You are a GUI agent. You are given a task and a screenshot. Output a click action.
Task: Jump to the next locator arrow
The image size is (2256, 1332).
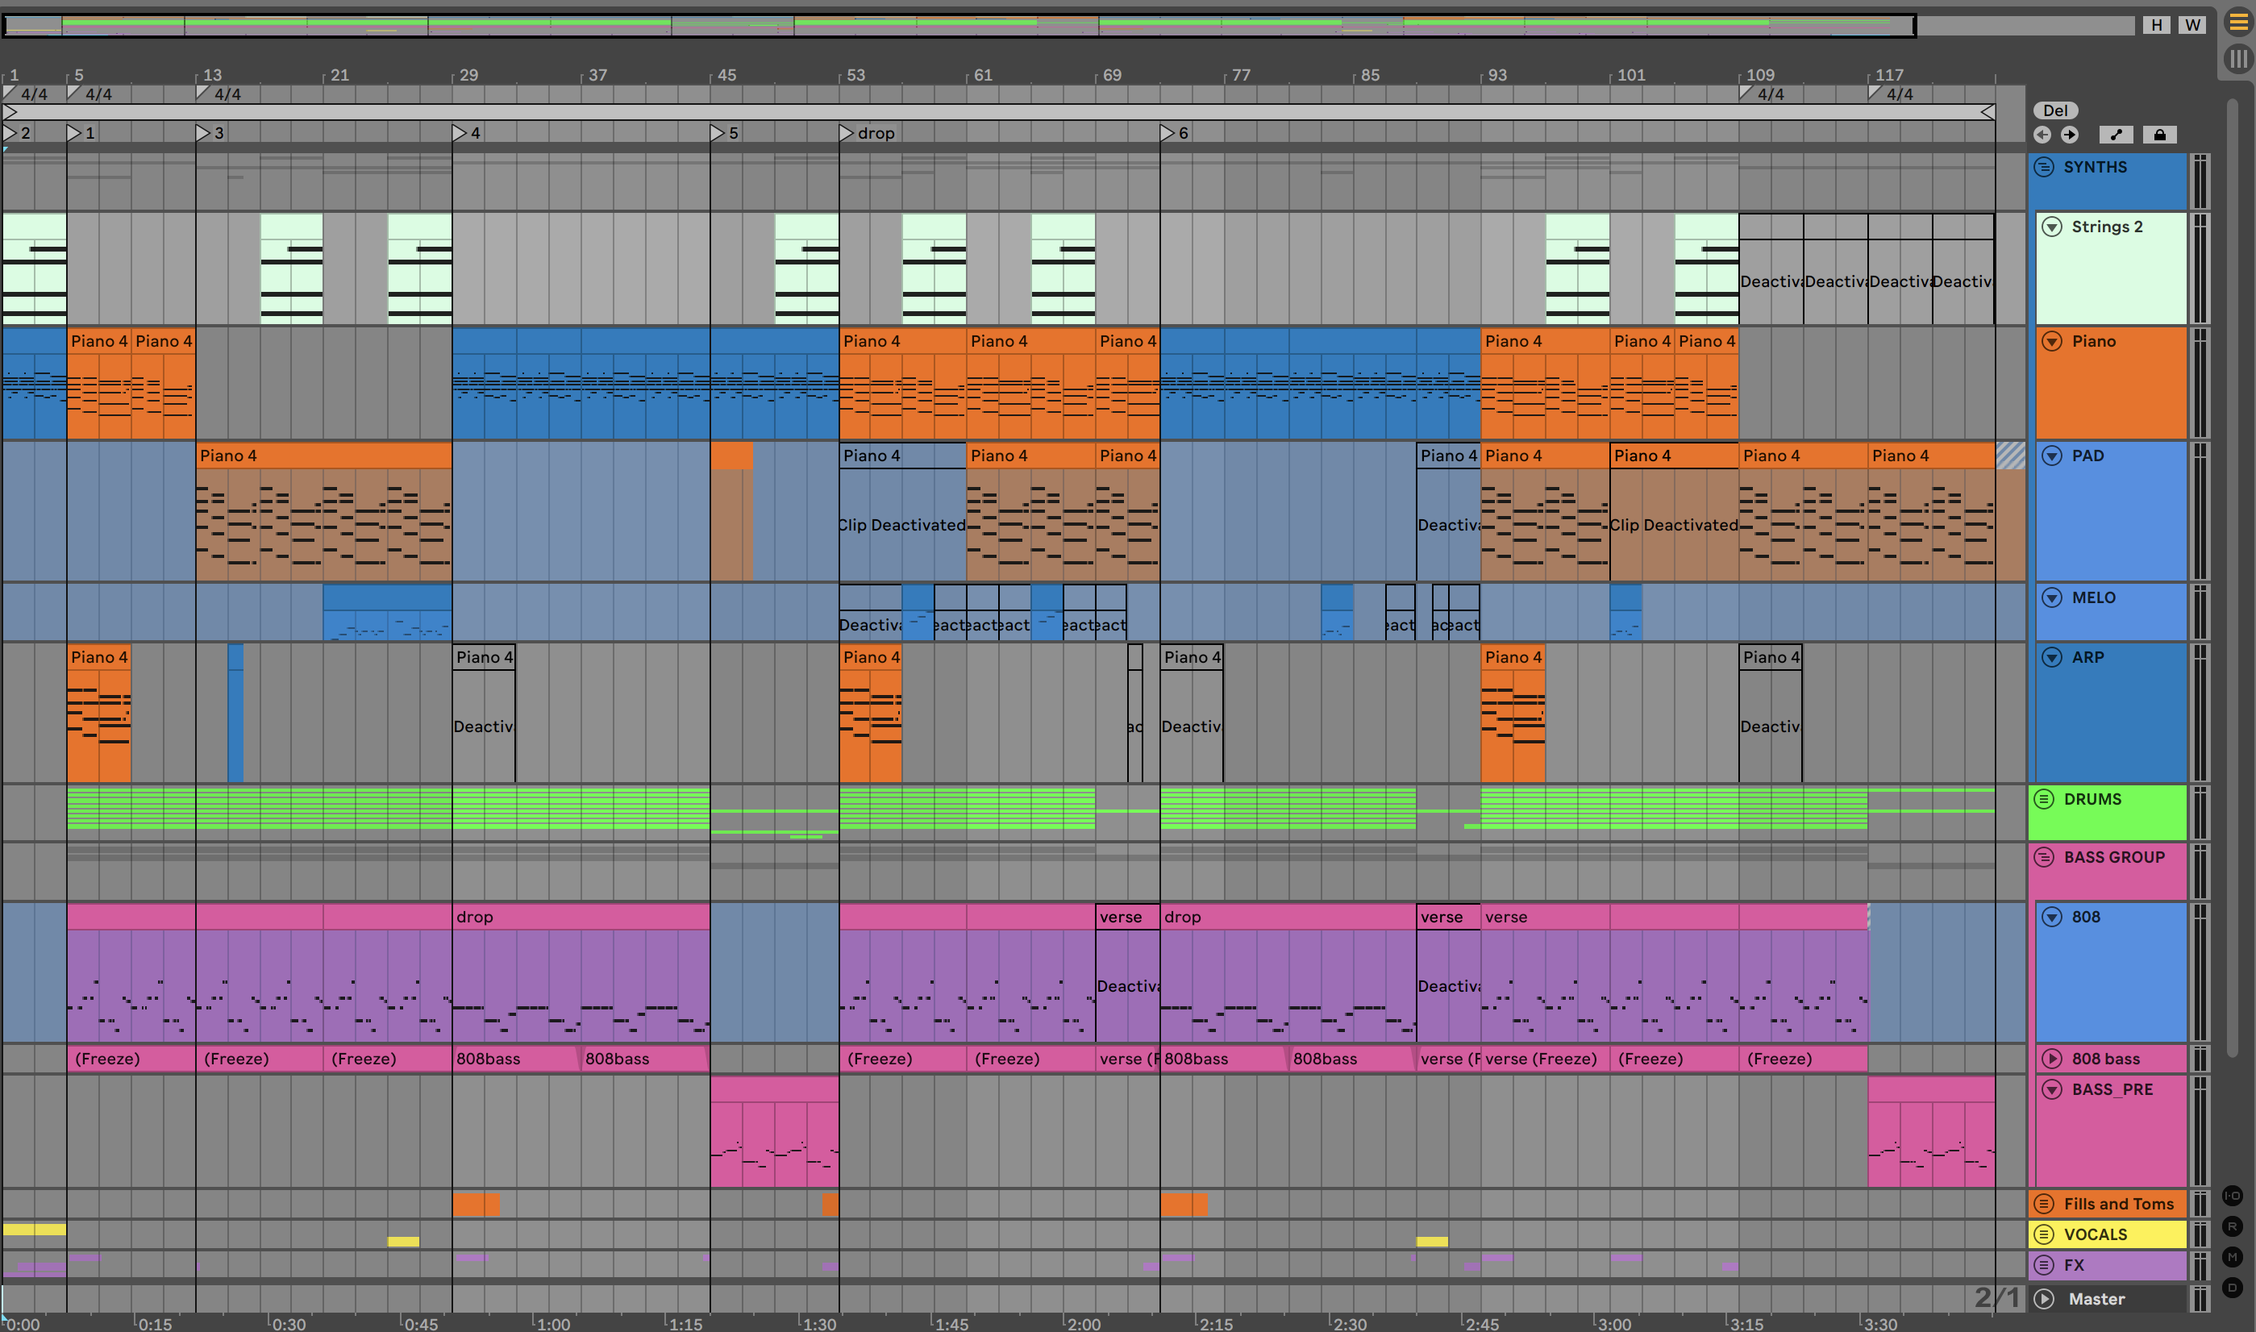(2070, 135)
